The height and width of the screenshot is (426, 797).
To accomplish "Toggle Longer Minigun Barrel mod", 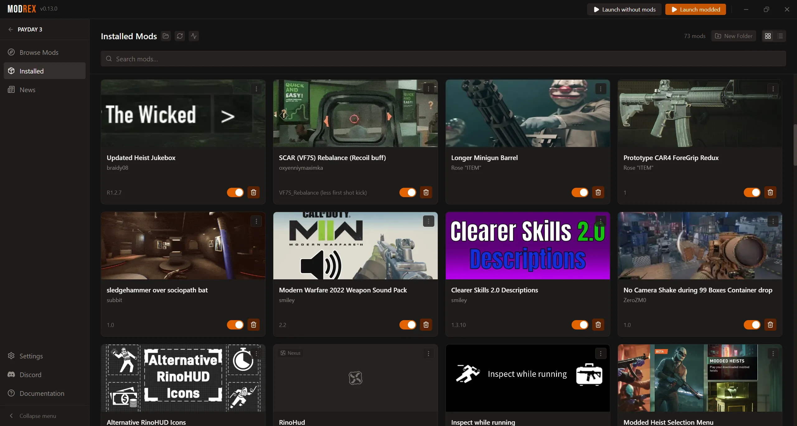I will pos(580,192).
